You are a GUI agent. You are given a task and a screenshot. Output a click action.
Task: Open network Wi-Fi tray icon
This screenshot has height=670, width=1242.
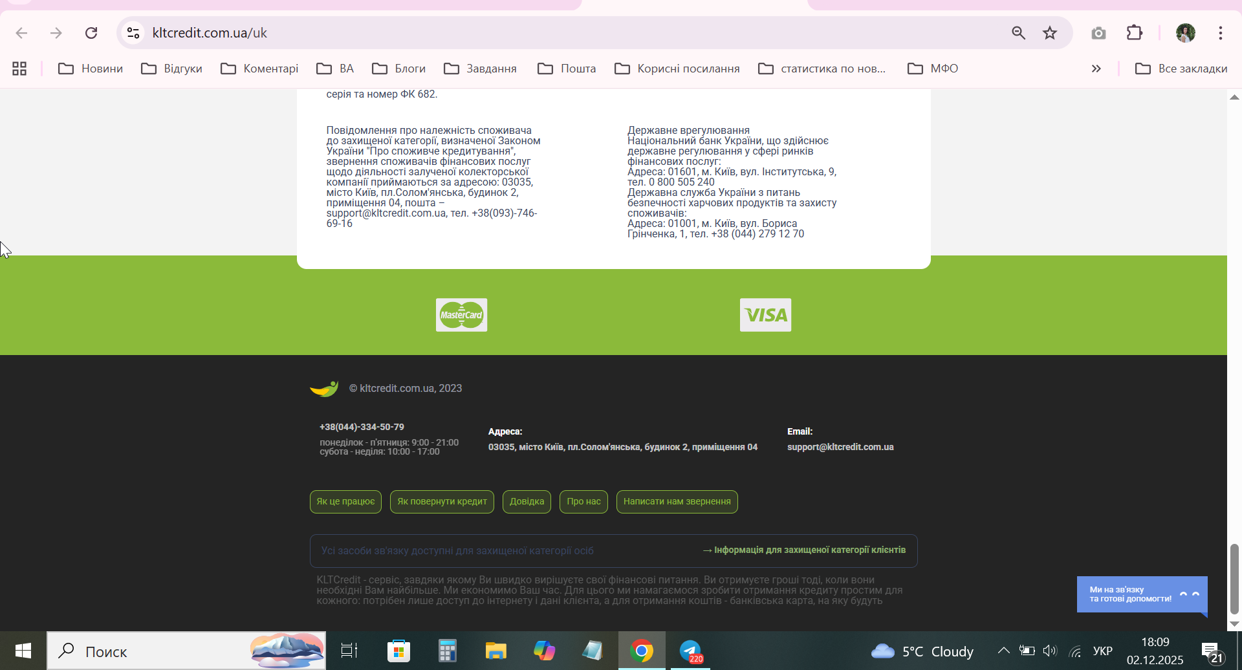pyautogui.click(x=1075, y=651)
